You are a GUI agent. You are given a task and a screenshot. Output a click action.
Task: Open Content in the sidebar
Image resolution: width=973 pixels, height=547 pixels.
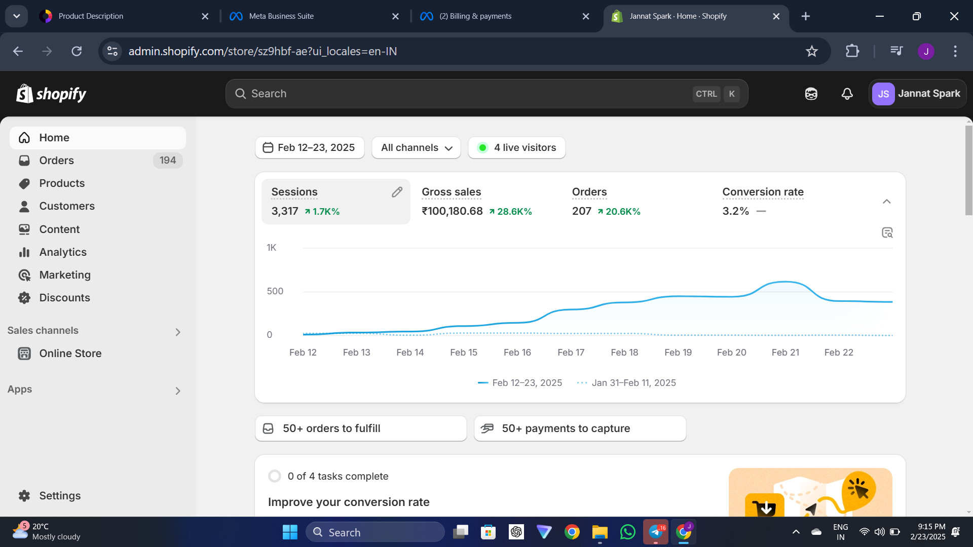[98, 229]
